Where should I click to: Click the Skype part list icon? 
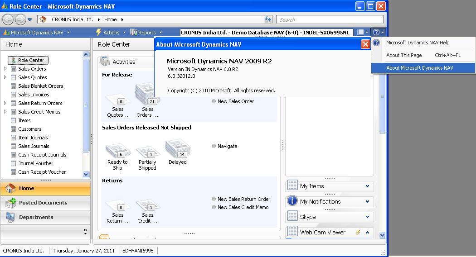click(x=292, y=216)
